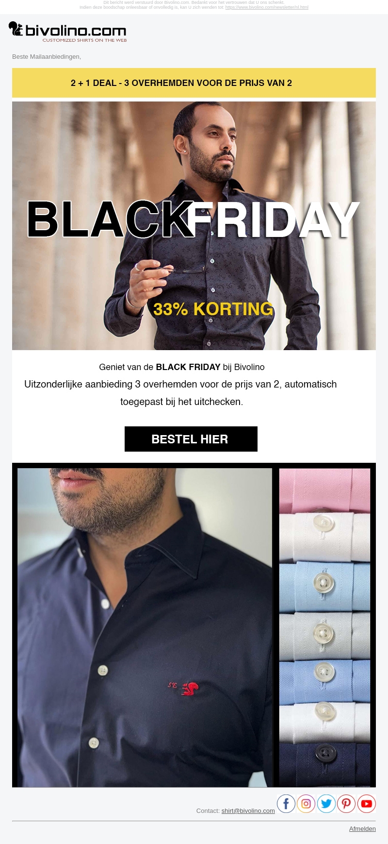
Task: Open the Twitter bird icon
Action: [x=326, y=804]
